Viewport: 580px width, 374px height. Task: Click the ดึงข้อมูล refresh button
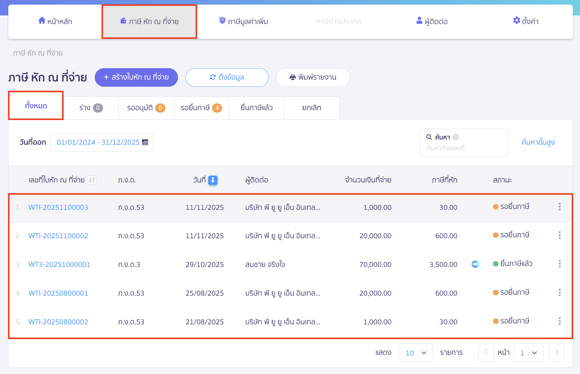pyautogui.click(x=227, y=77)
